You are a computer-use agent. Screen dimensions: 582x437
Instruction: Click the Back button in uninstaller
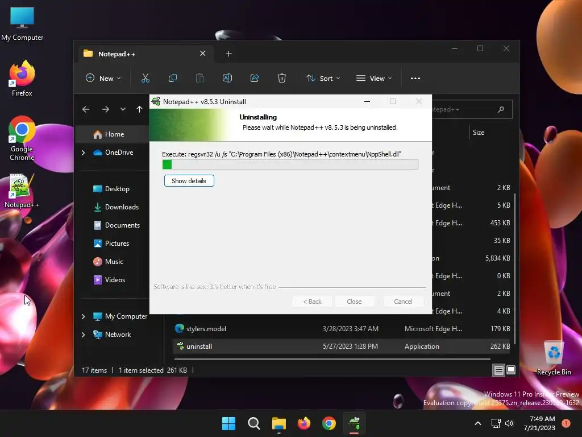[312, 302]
